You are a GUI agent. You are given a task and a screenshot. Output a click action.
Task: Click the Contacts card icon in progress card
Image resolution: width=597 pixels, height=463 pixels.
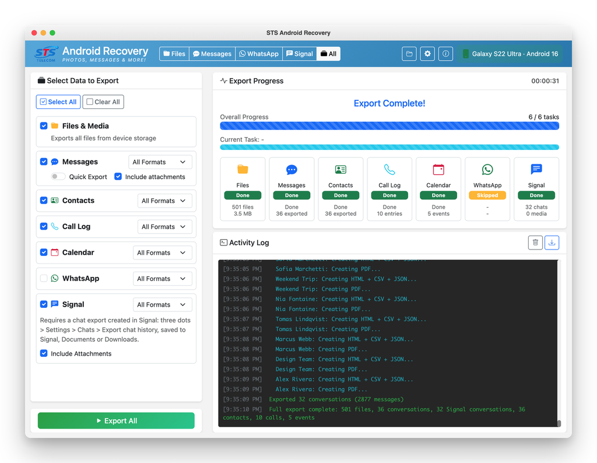click(x=340, y=170)
